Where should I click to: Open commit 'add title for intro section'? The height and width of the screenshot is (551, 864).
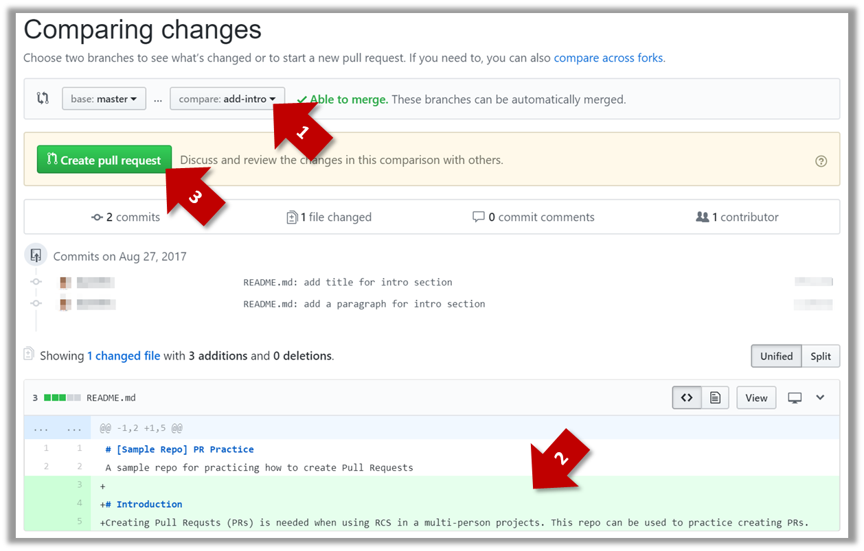pyautogui.click(x=348, y=282)
